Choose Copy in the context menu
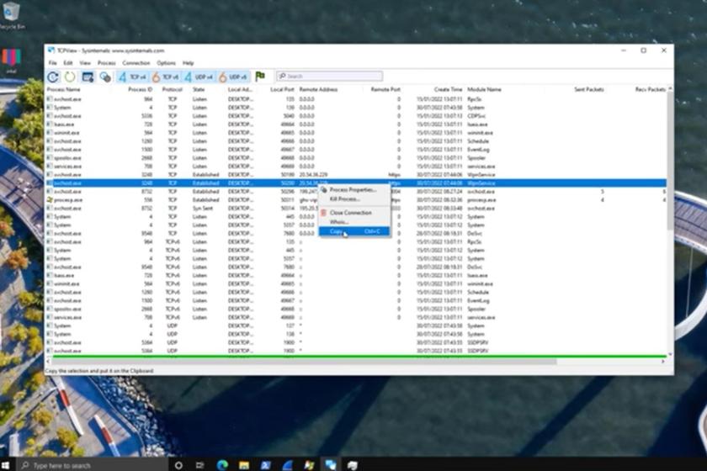Viewport: 707px width, 471px height. 354,231
